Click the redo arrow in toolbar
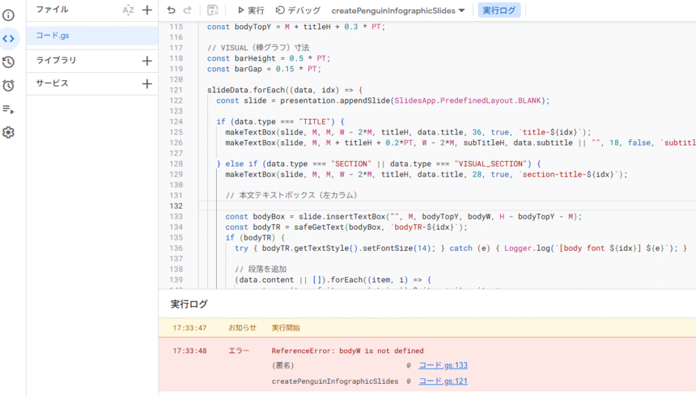 (x=188, y=10)
